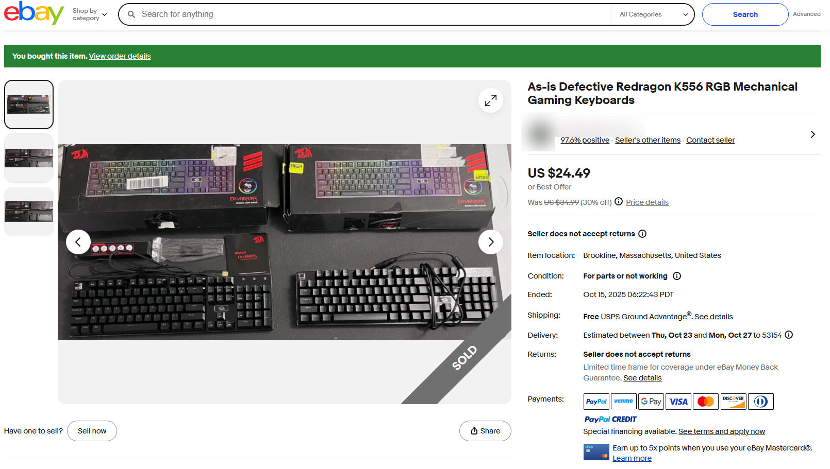The width and height of the screenshot is (830, 469).
Task: Expand seller info chevron arrow
Action: [x=812, y=134]
